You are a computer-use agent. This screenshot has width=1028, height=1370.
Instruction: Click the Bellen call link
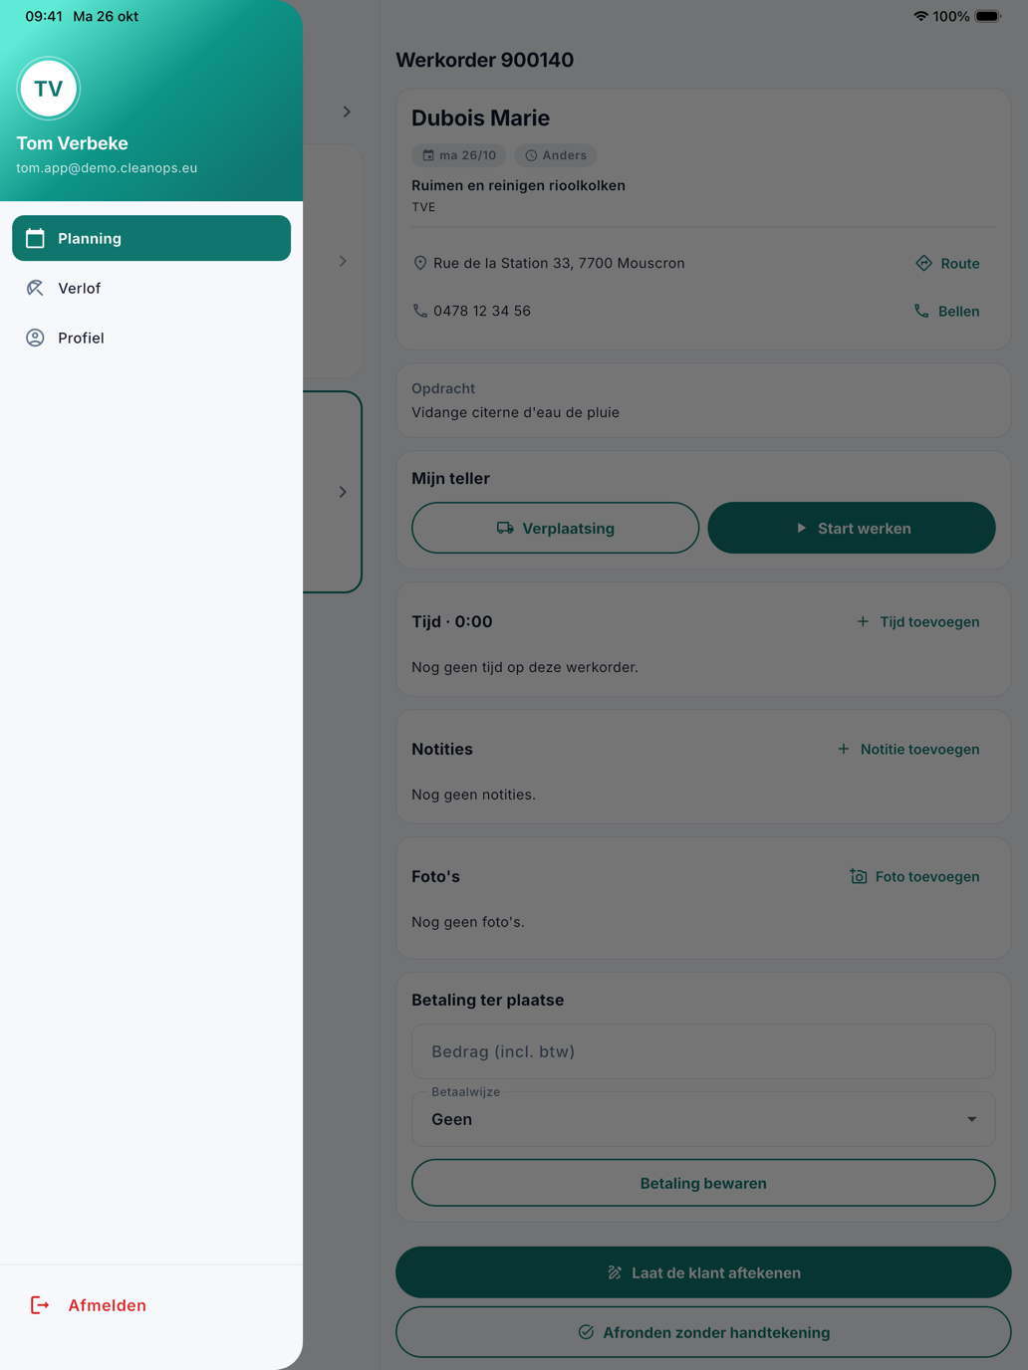point(946,311)
